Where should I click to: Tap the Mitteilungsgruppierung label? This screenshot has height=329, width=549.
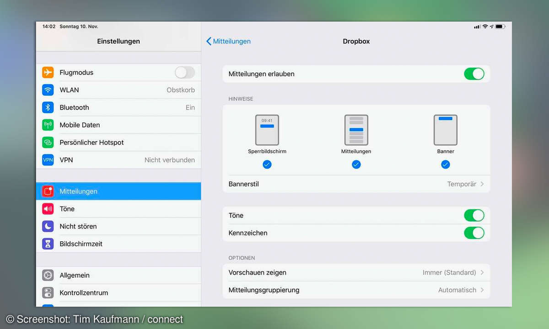(x=264, y=290)
